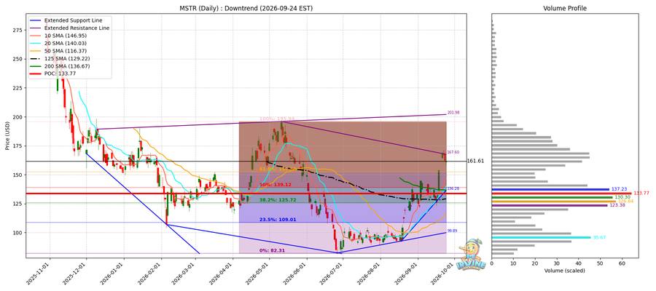This screenshot has width=656, height=291.
Task: Click the red legend line sample beside POC
Action: (x=35, y=73)
